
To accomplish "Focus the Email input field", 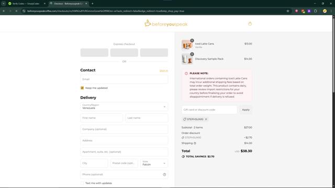I will [x=124, y=79].
